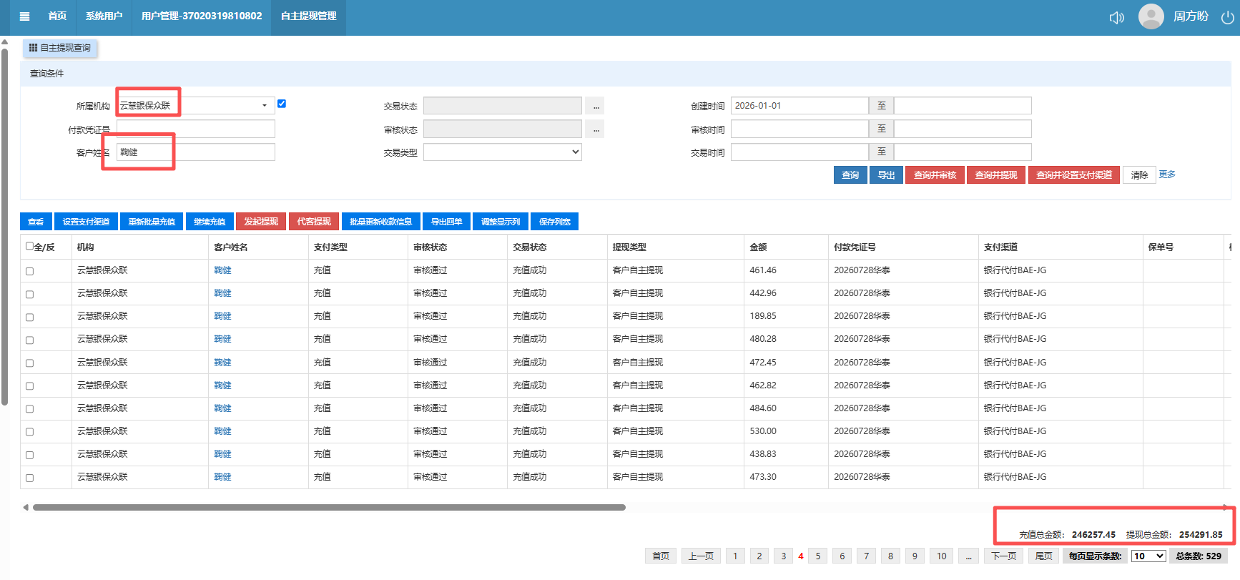Check the row with amount 461.46
1240x580 pixels.
[x=29, y=271]
